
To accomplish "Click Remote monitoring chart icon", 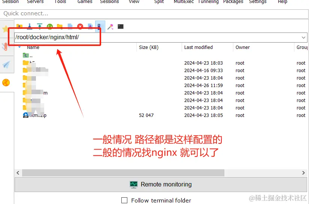I will pos(134,185).
